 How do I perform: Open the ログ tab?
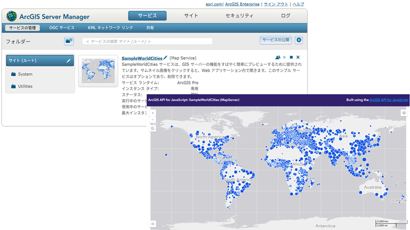tap(285, 16)
